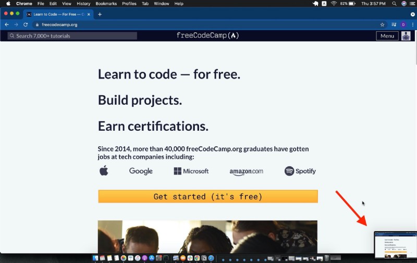Open the media controls icon in Chrome toolbar
Screen dimensions: 417x263
click(x=394, y=24)
